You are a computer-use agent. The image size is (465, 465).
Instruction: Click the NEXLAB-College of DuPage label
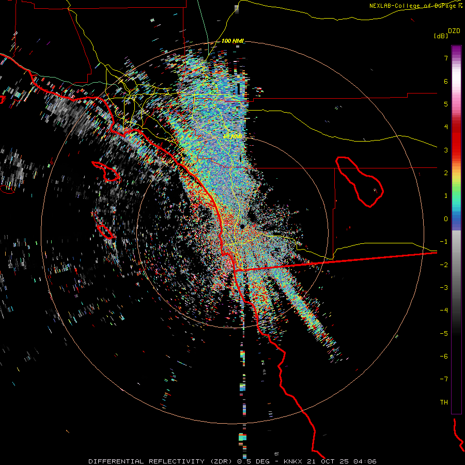(414, 6)
